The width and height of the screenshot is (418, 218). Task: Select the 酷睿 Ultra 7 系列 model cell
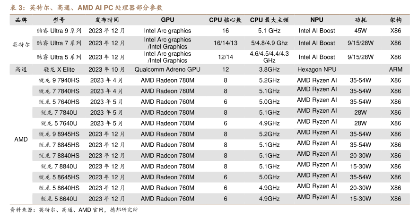pos(59,43)
